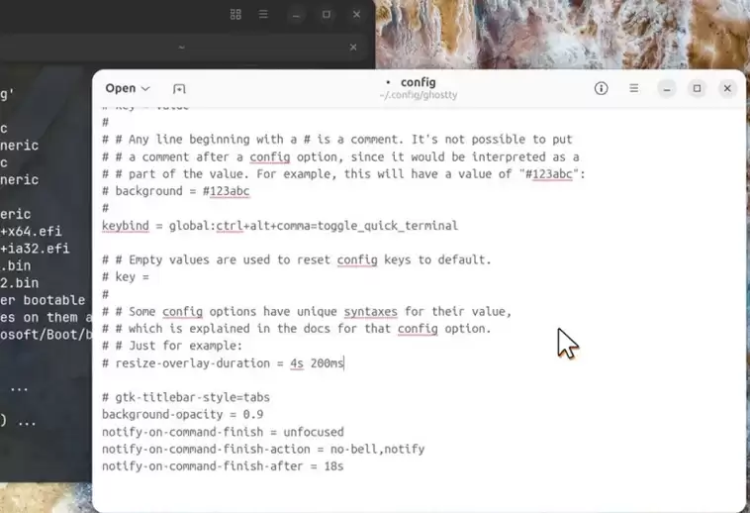Minimize the terminal window
The height and width of the screenshot is (513, 750).
point(296,15)
